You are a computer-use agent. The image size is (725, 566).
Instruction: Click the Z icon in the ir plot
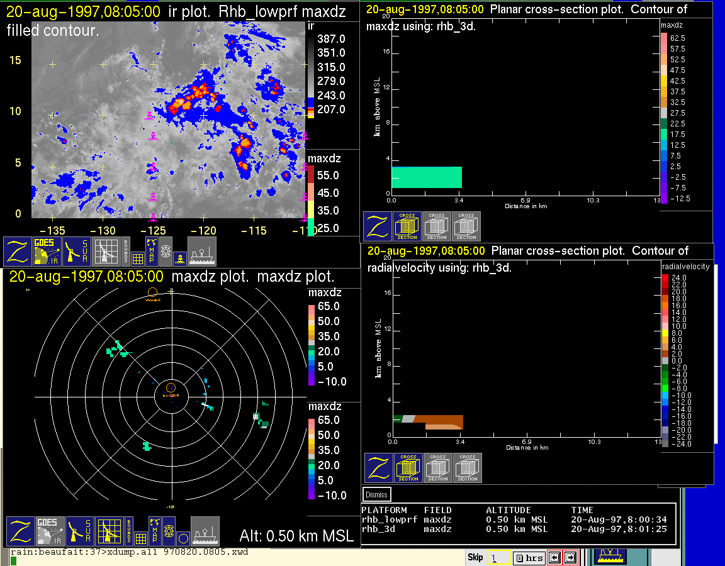coord(18,252)
